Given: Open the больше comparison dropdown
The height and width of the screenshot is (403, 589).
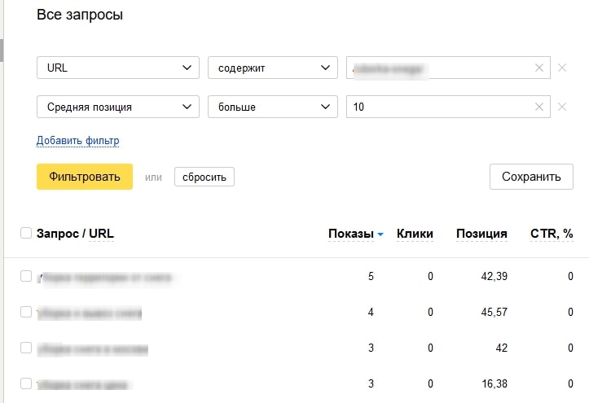Looking at the screenshot, I should point(272,107).
